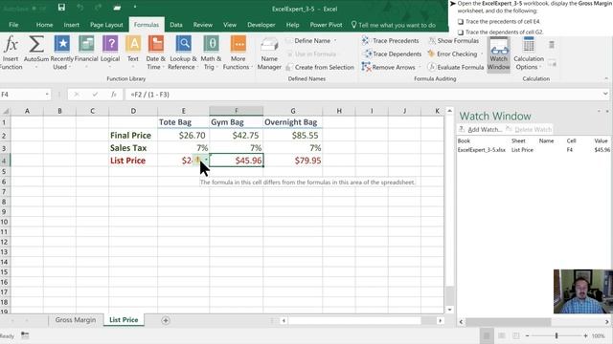This screenshot has width=613, height=344.
Task: Open Watch Window pane options dropdown
Action: coord(599,112)
